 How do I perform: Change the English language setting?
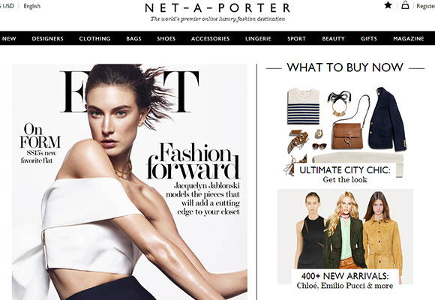[32, 6]
